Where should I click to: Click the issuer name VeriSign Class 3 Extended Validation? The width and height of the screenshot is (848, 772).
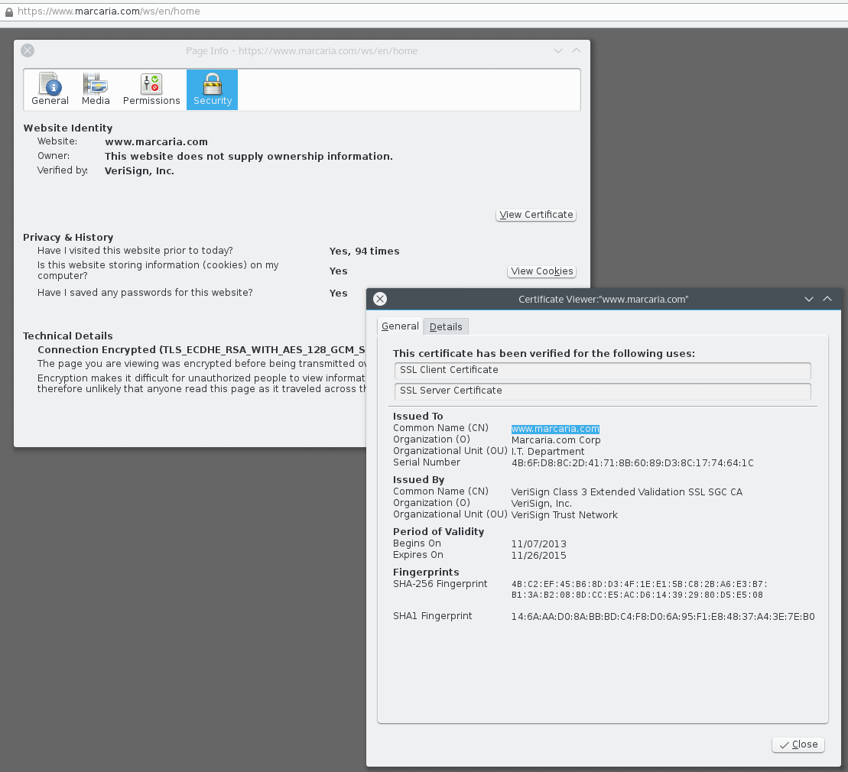[x=627, y=492]
